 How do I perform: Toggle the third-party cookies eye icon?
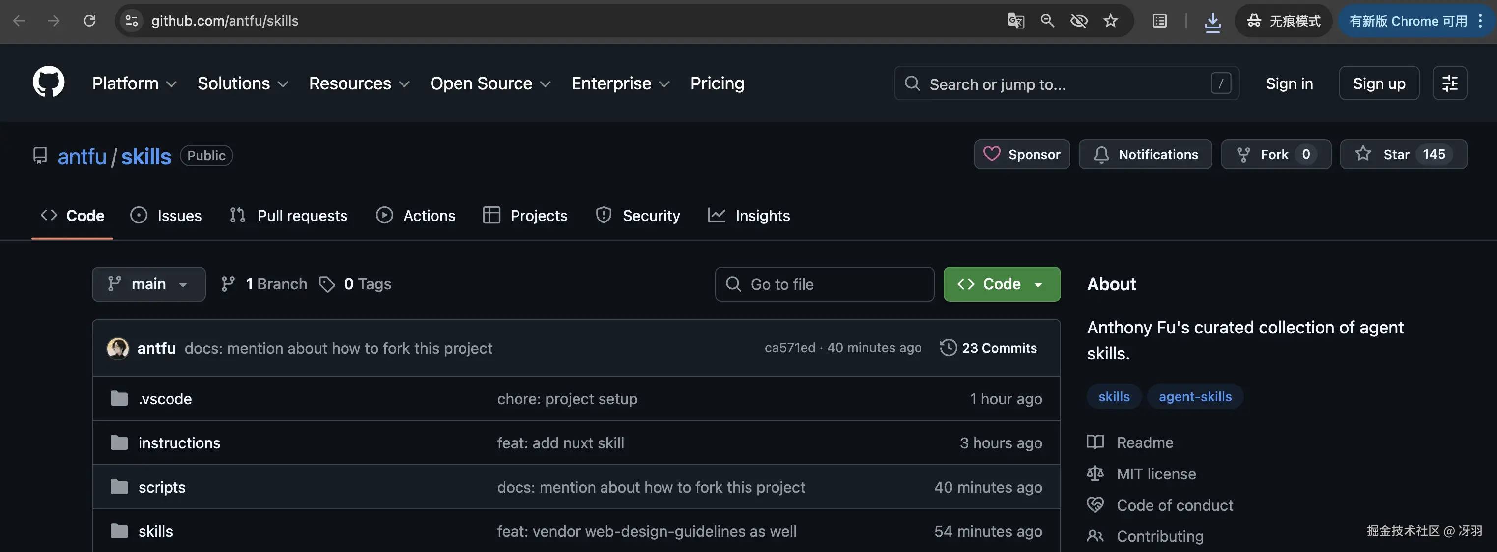click(1079, 21)
